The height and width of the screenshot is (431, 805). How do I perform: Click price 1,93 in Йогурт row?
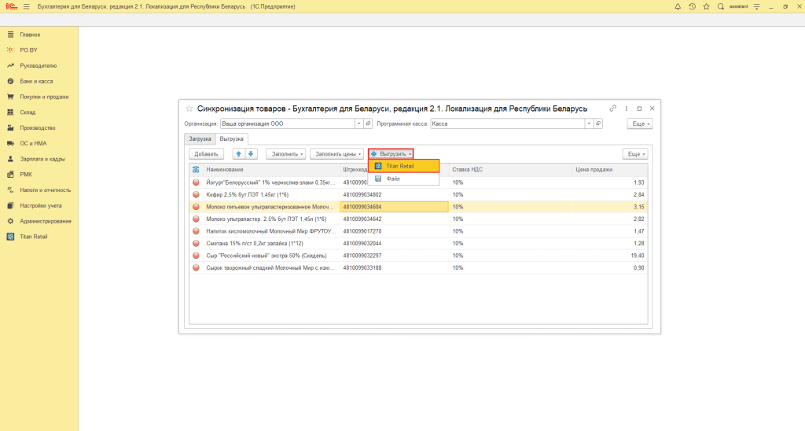(610, 182)
